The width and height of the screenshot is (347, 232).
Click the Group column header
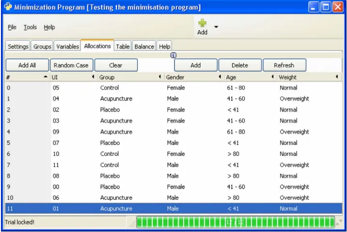tap(130, 77)
